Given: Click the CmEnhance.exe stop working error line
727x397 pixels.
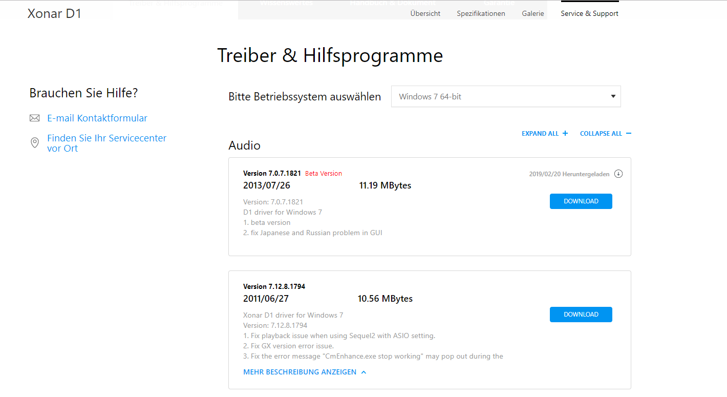Looking at the screenshot, I should coord(373,357).
